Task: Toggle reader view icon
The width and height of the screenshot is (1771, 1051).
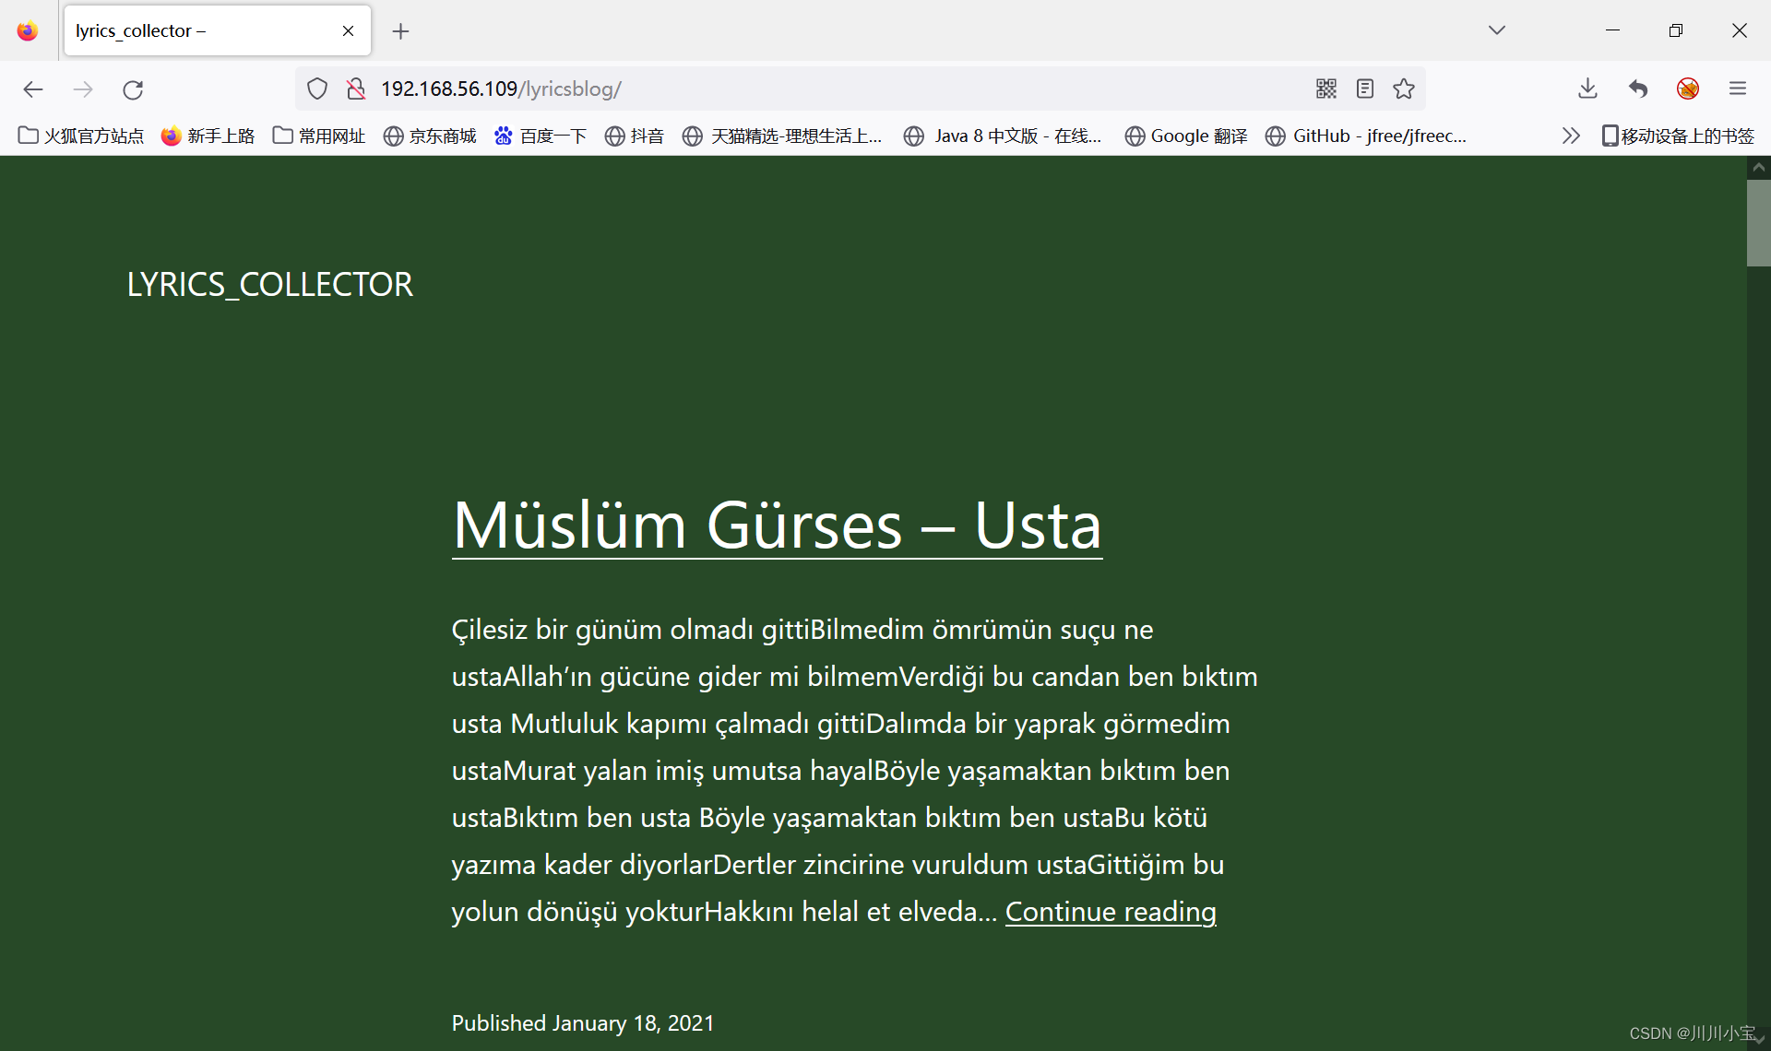Action: pyautogui.click(x=1365, y=89)
